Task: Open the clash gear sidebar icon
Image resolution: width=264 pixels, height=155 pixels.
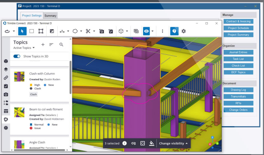Action: tap(6, 128)
